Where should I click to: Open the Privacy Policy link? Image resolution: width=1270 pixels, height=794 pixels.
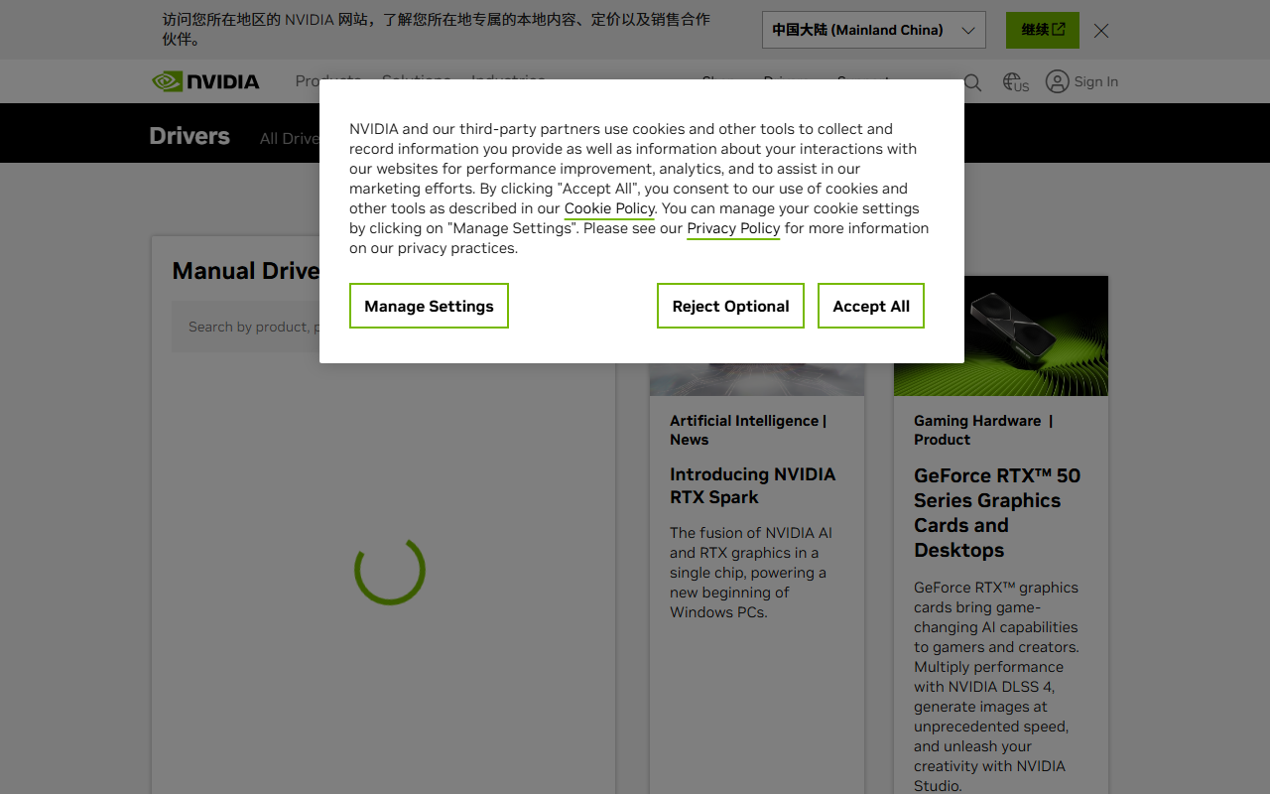pyautogui.click(x=733, y=228)
